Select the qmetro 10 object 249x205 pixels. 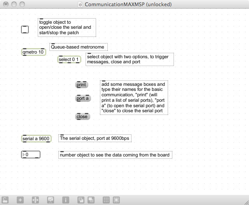(33, 52)
